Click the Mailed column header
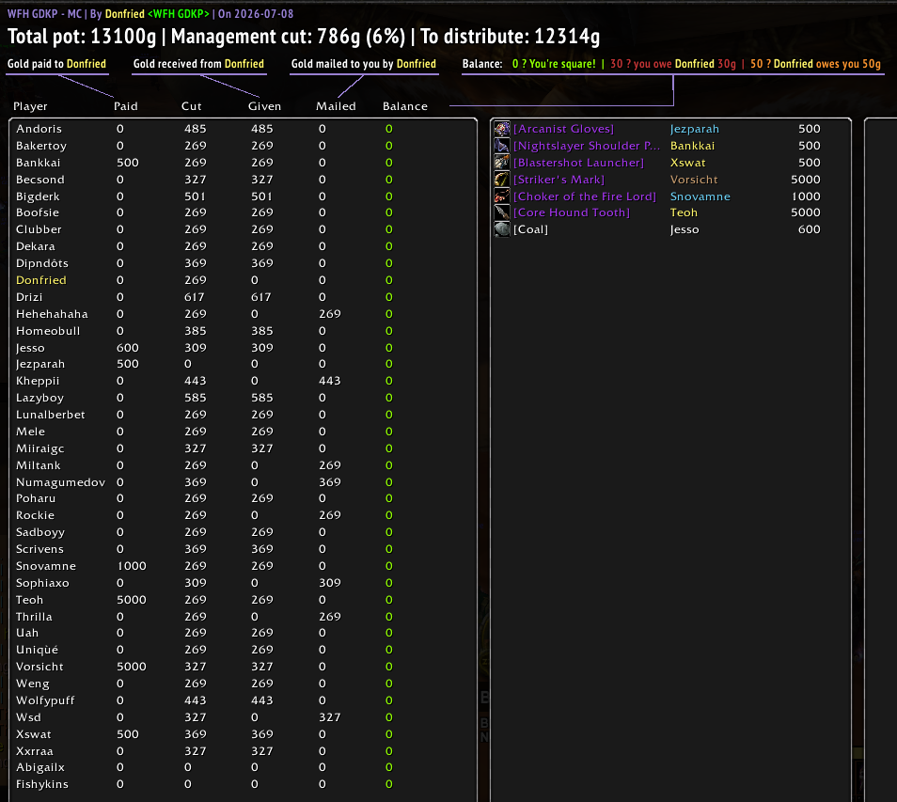Viewport: 897px width, 802px height. point(336,106)
